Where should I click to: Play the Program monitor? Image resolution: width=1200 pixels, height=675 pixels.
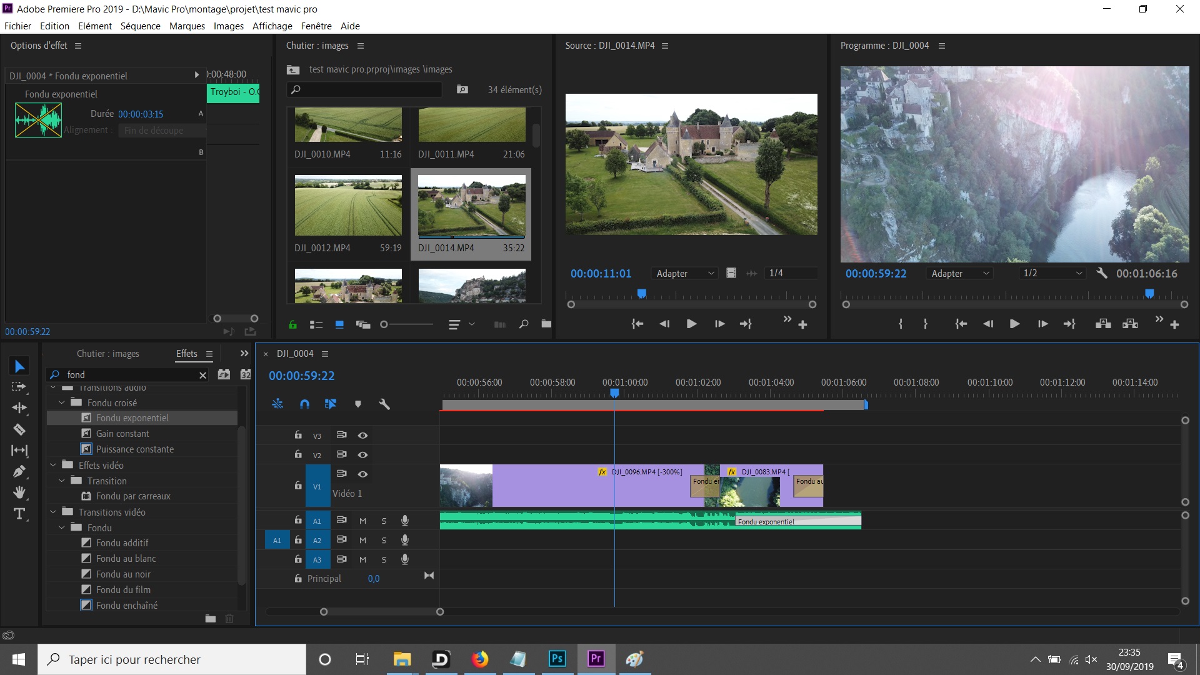point(1014,324)
